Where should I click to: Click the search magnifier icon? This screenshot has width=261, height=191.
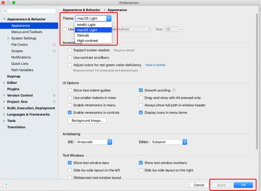(5, 11)
